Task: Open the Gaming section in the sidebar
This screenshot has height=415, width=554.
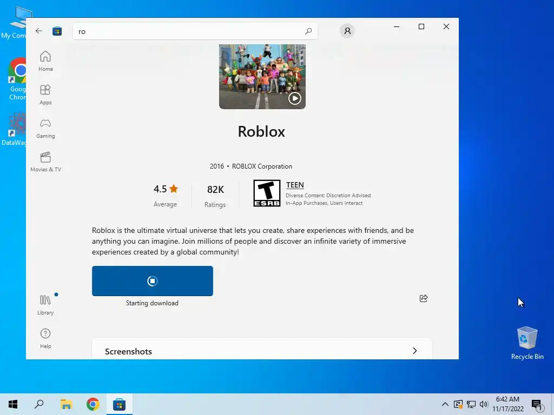Action: [45, 128]
